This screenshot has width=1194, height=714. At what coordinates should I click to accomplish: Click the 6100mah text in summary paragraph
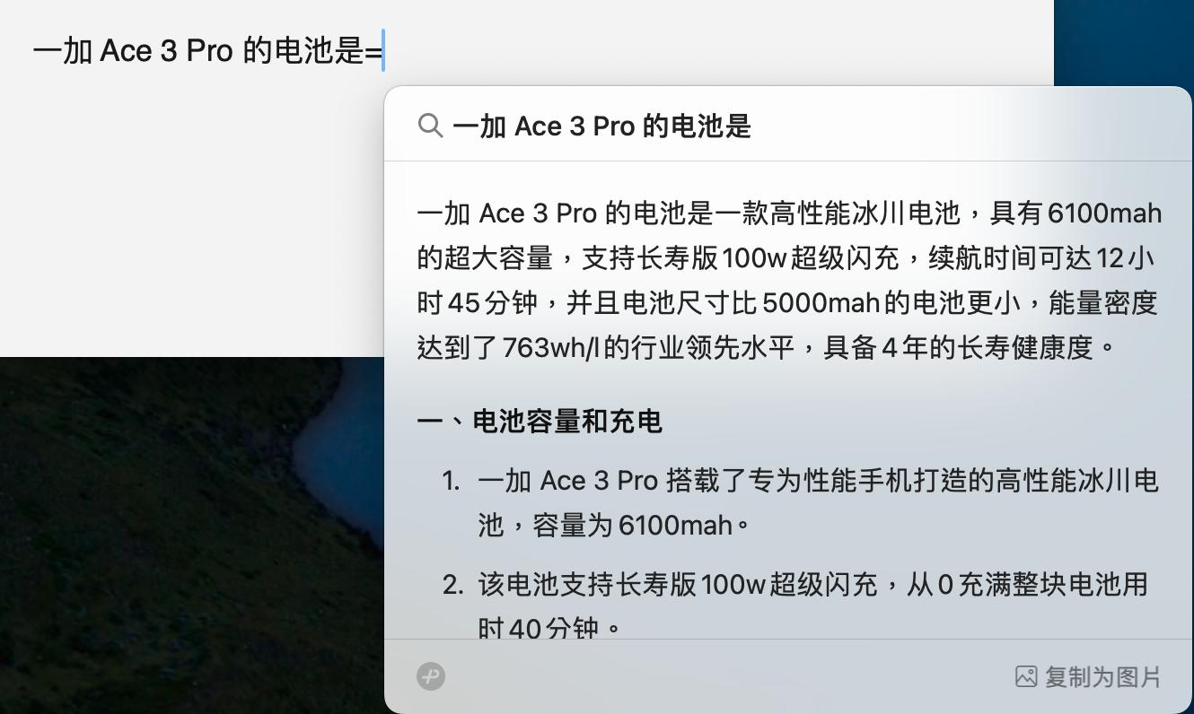click(x=1104, y=213)
